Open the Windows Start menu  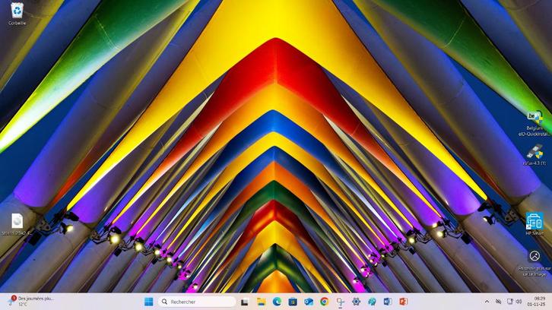[x=148, y=302]
